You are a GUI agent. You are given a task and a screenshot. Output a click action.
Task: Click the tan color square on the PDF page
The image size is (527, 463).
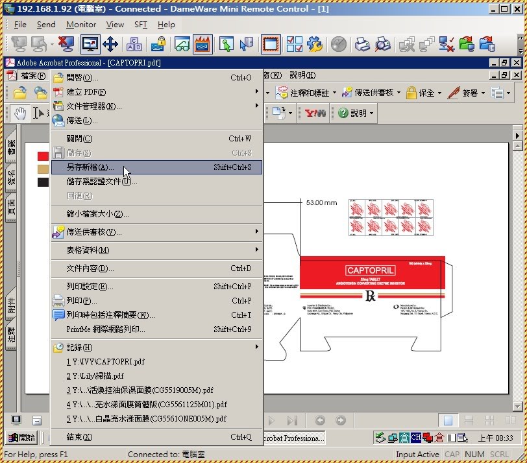(43, 169)
